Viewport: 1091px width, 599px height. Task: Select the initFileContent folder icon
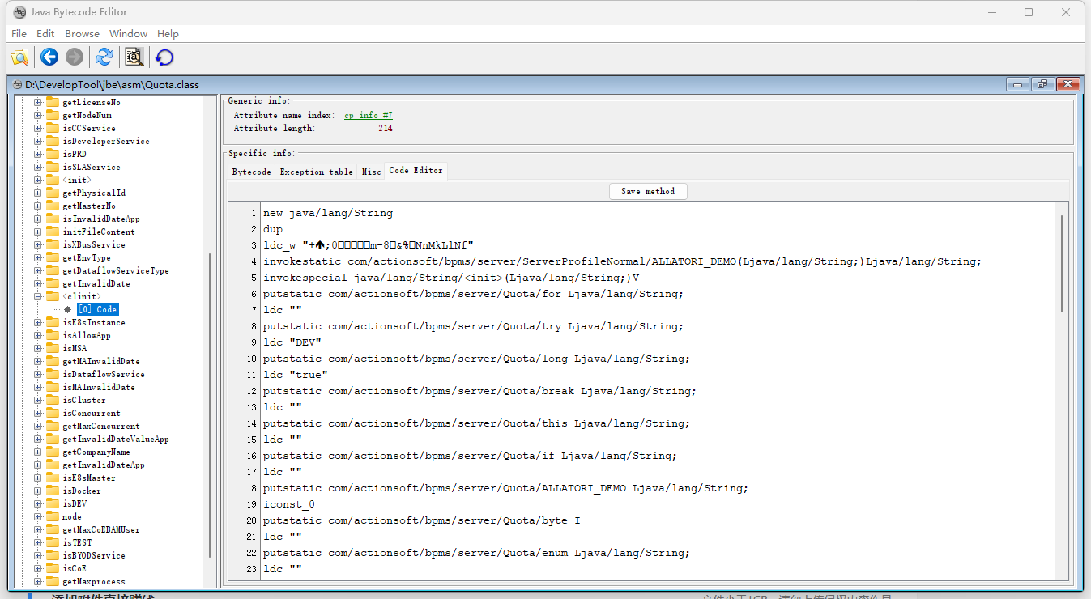click(x=53, y=232)
